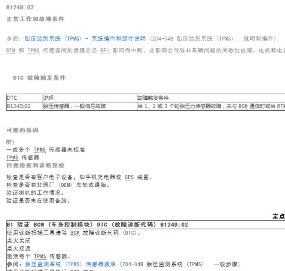Image resolution: width=285 pixels, height=271 pixels.
Task: Click the line 一或多个 TPMS 传感器未校准
Action: 45,150
